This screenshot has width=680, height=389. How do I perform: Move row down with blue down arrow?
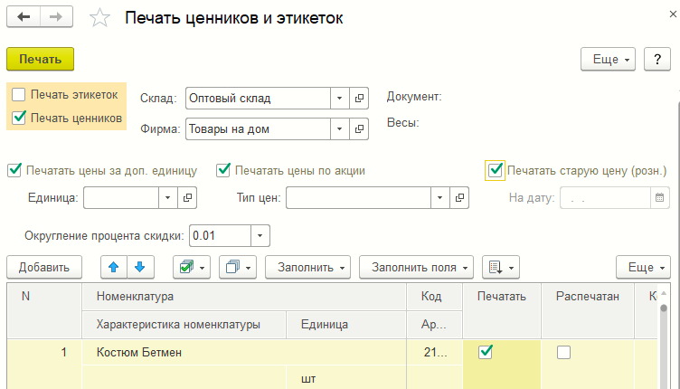click(x=140, y=266)
